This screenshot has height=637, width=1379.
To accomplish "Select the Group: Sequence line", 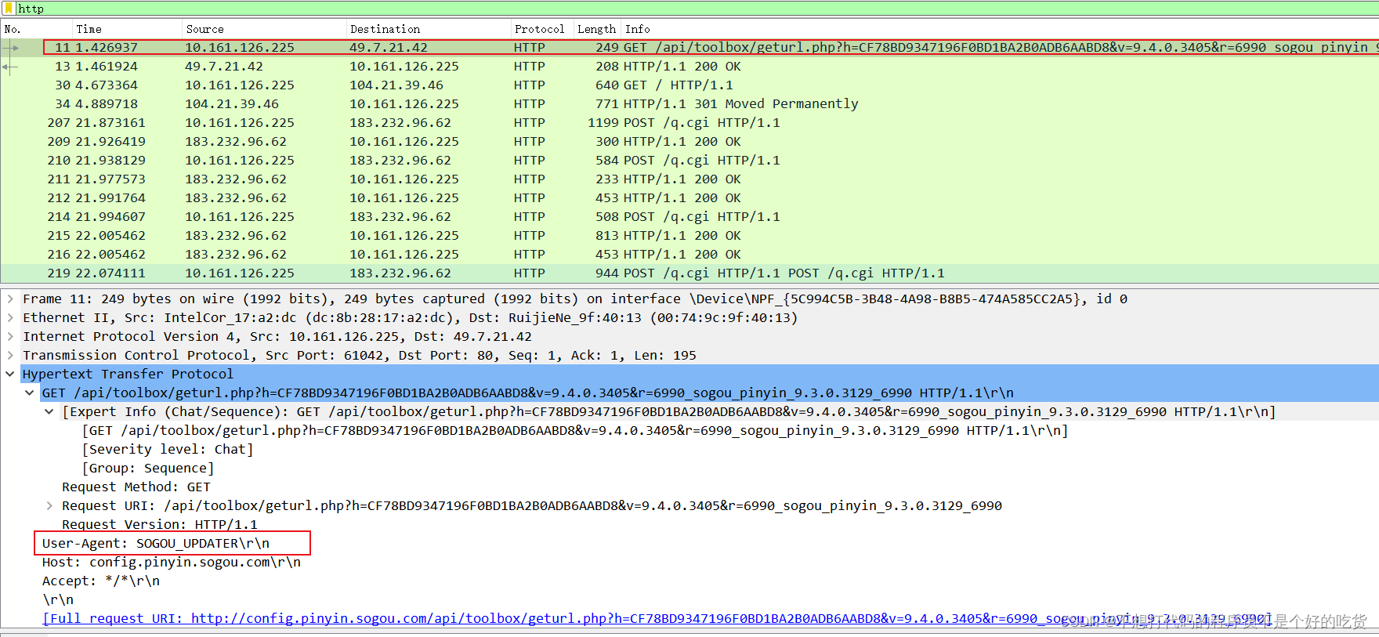I will coord(148,468).
